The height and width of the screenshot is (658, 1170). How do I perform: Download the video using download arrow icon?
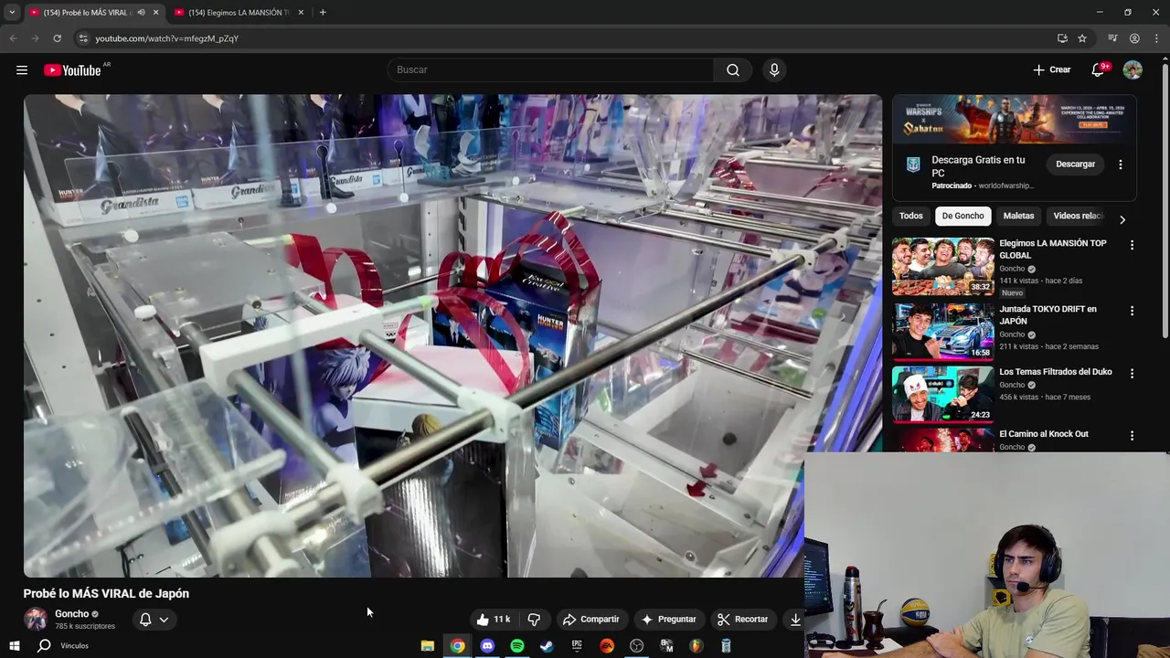(795, 620)
